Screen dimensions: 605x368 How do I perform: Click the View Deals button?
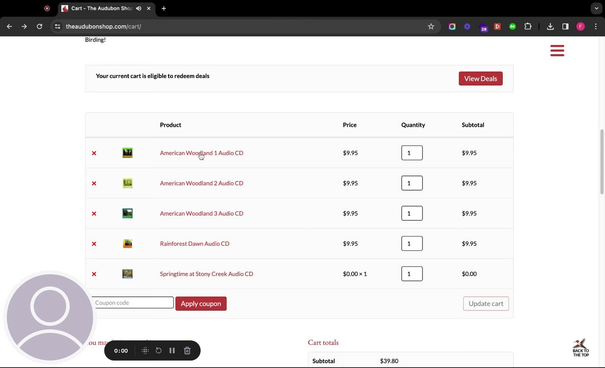[x=481, y=79]
